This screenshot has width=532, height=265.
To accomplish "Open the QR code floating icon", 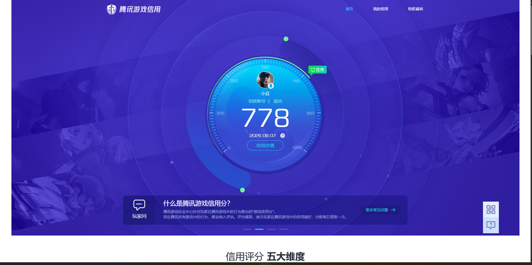I will pos(491,209).
